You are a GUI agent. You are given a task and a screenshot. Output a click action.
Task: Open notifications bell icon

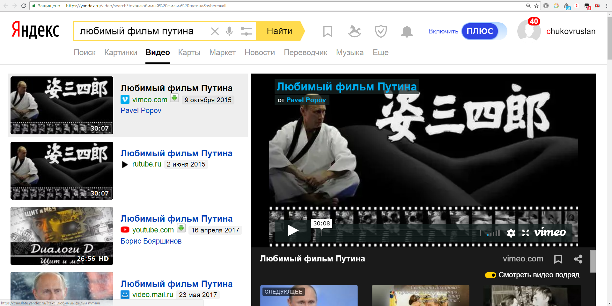tap(407, 32)
